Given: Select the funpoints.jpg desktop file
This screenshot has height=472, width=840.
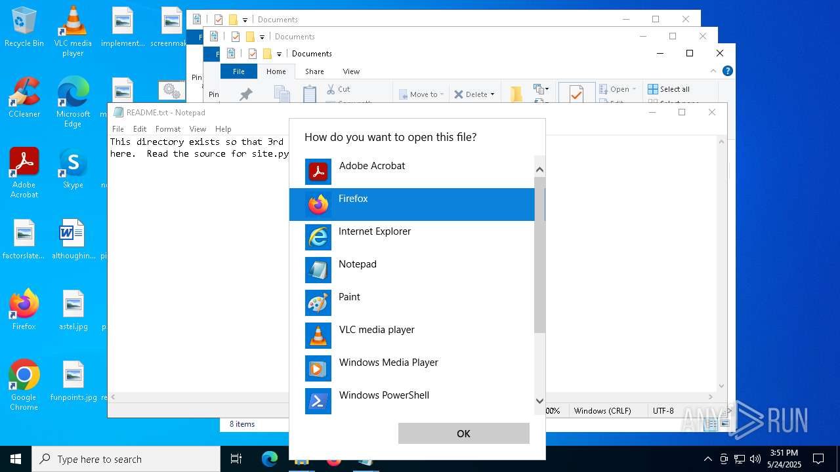Looking at the screenshot, I should pos(73,380).
